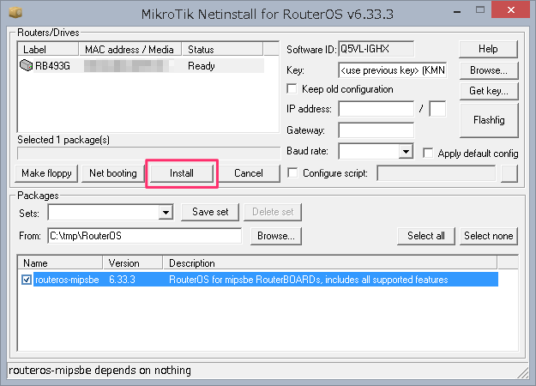The image size is (536, 386).
Task: Click the Key input field
Action: (393, 70)
